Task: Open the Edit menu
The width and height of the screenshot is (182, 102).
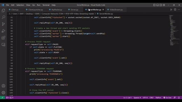Action: pos(13,5)
